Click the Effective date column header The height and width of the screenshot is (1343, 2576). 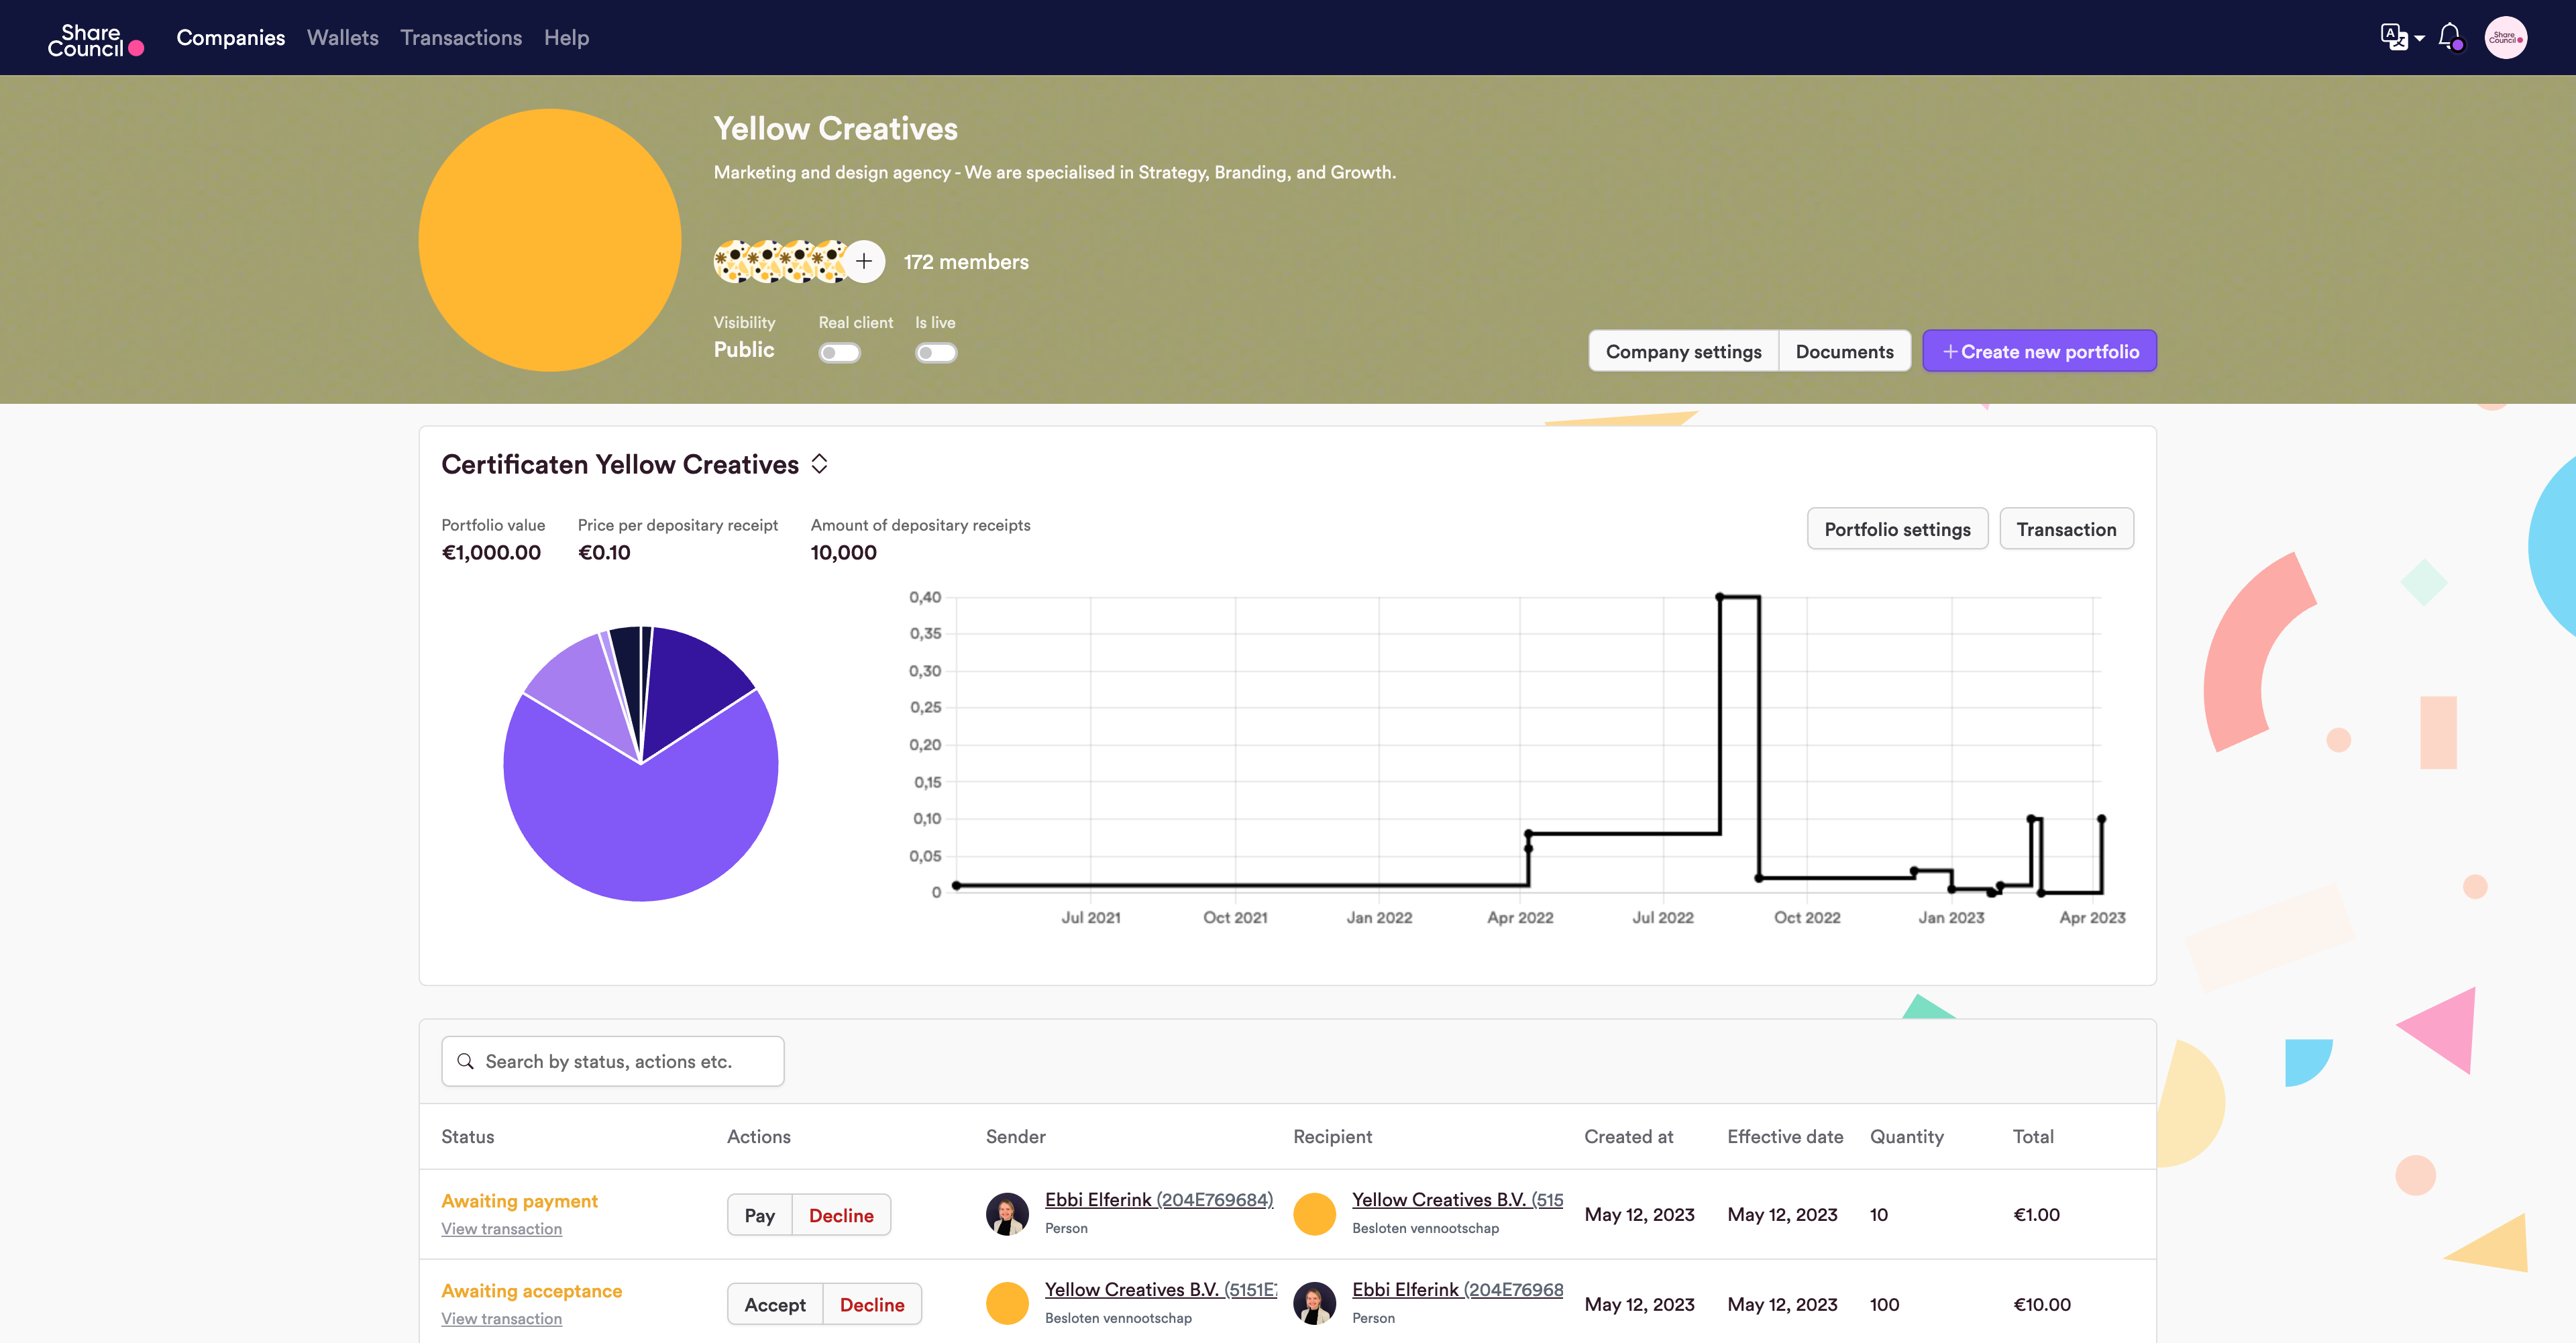[x=1785, y=1137]
